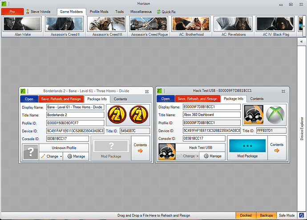307x220 pixels.
Task: Toggle the Docked mode button
Action: pyautogui.click(x=246, y=215)
